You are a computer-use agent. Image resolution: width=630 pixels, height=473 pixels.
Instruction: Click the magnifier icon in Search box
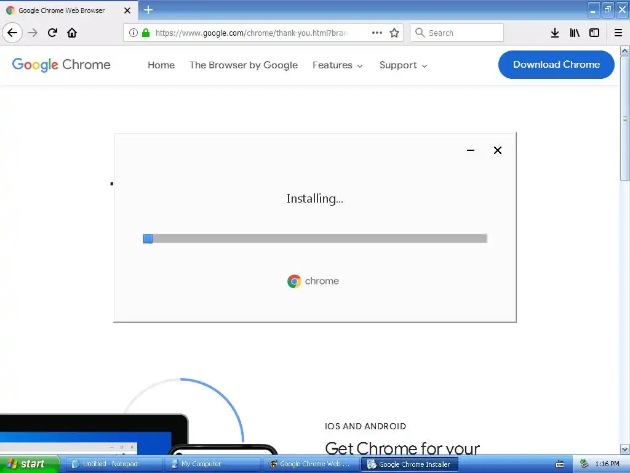click(x=420, y=33)
